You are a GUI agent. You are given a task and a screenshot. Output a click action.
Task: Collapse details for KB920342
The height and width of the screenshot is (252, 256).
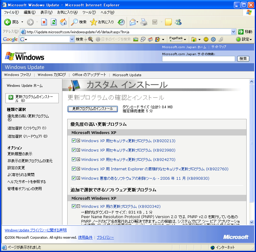pos(78,206)
